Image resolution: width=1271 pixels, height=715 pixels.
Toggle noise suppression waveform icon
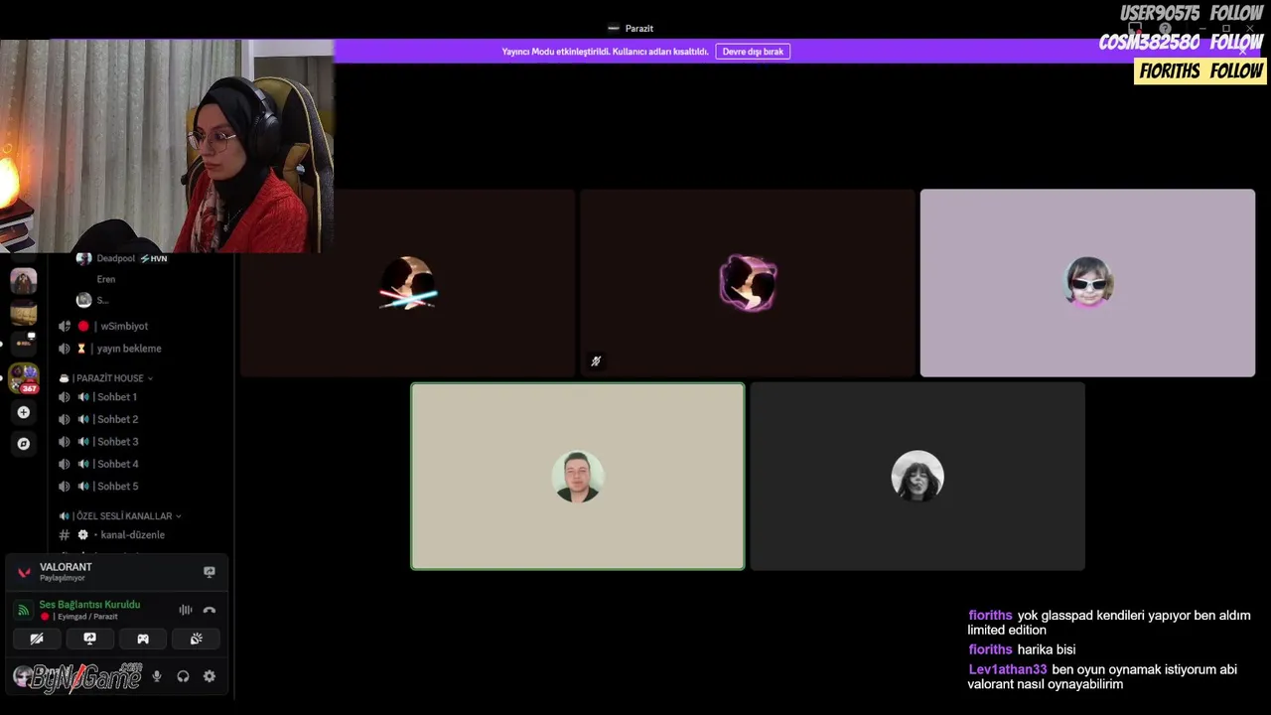(186, 610)
